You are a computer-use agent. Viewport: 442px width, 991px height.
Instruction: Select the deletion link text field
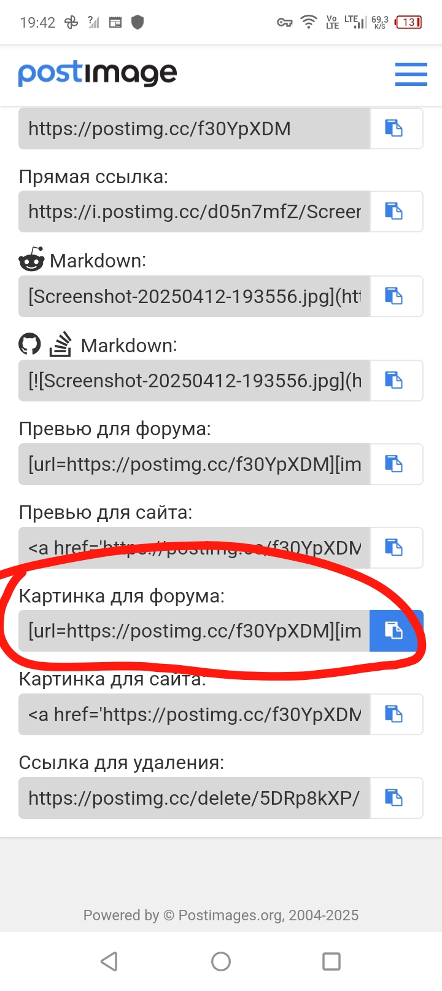194,798
